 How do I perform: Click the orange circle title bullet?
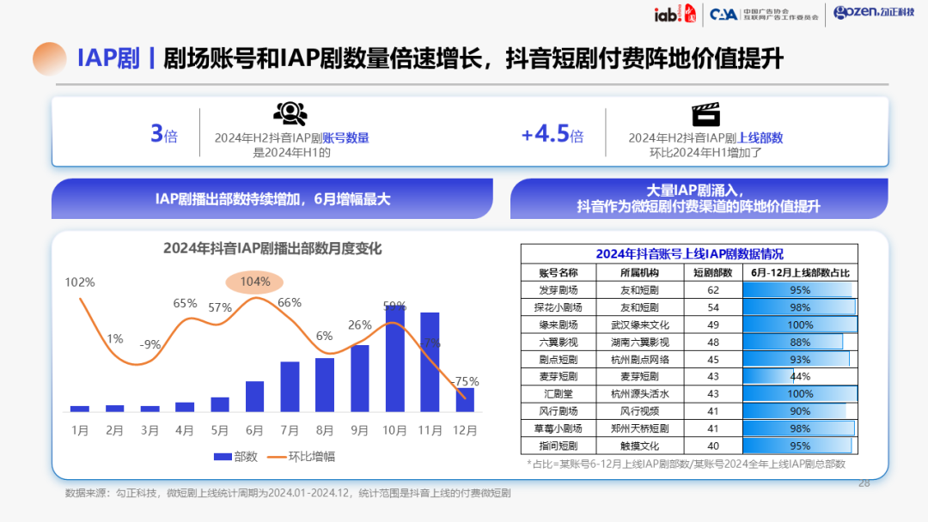[x=50, y=58]
